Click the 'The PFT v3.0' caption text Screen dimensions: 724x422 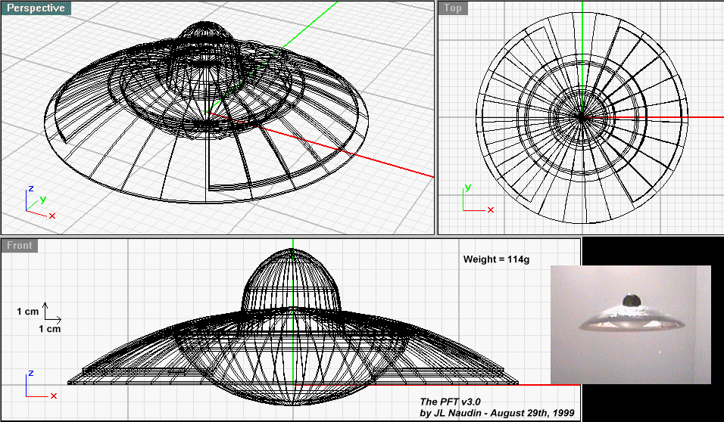point(450,402)
